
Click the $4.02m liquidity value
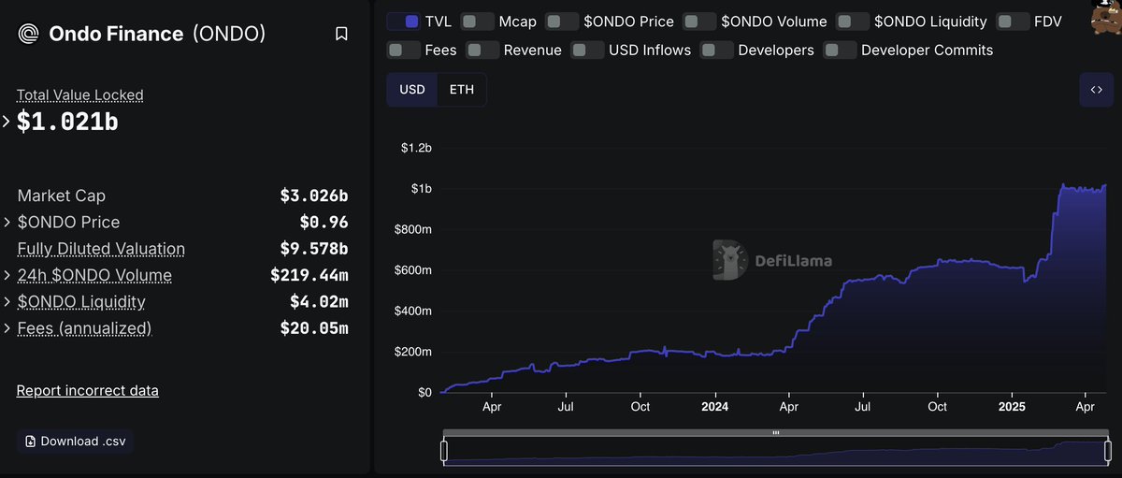click(319, 302)
